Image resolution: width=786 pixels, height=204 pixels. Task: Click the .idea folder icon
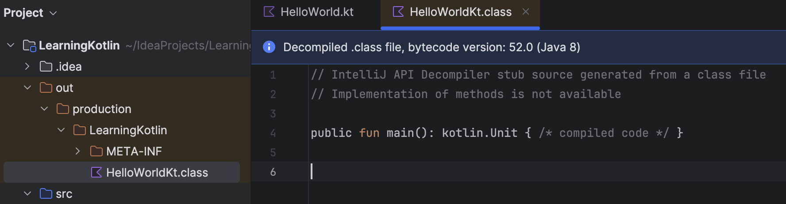(46, 67)
